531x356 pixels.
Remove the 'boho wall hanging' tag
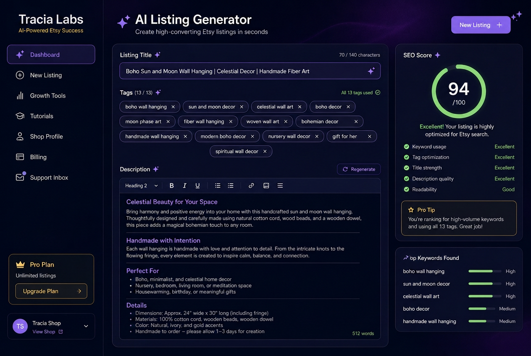[173, 107]
